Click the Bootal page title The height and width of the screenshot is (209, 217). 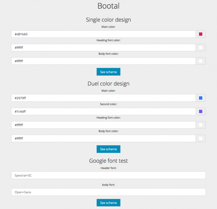click(x=108, y=6)
